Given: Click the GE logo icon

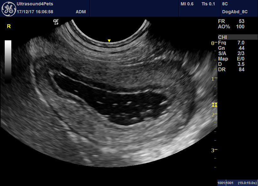Looking at the screenshot, I should click(9, 9).
